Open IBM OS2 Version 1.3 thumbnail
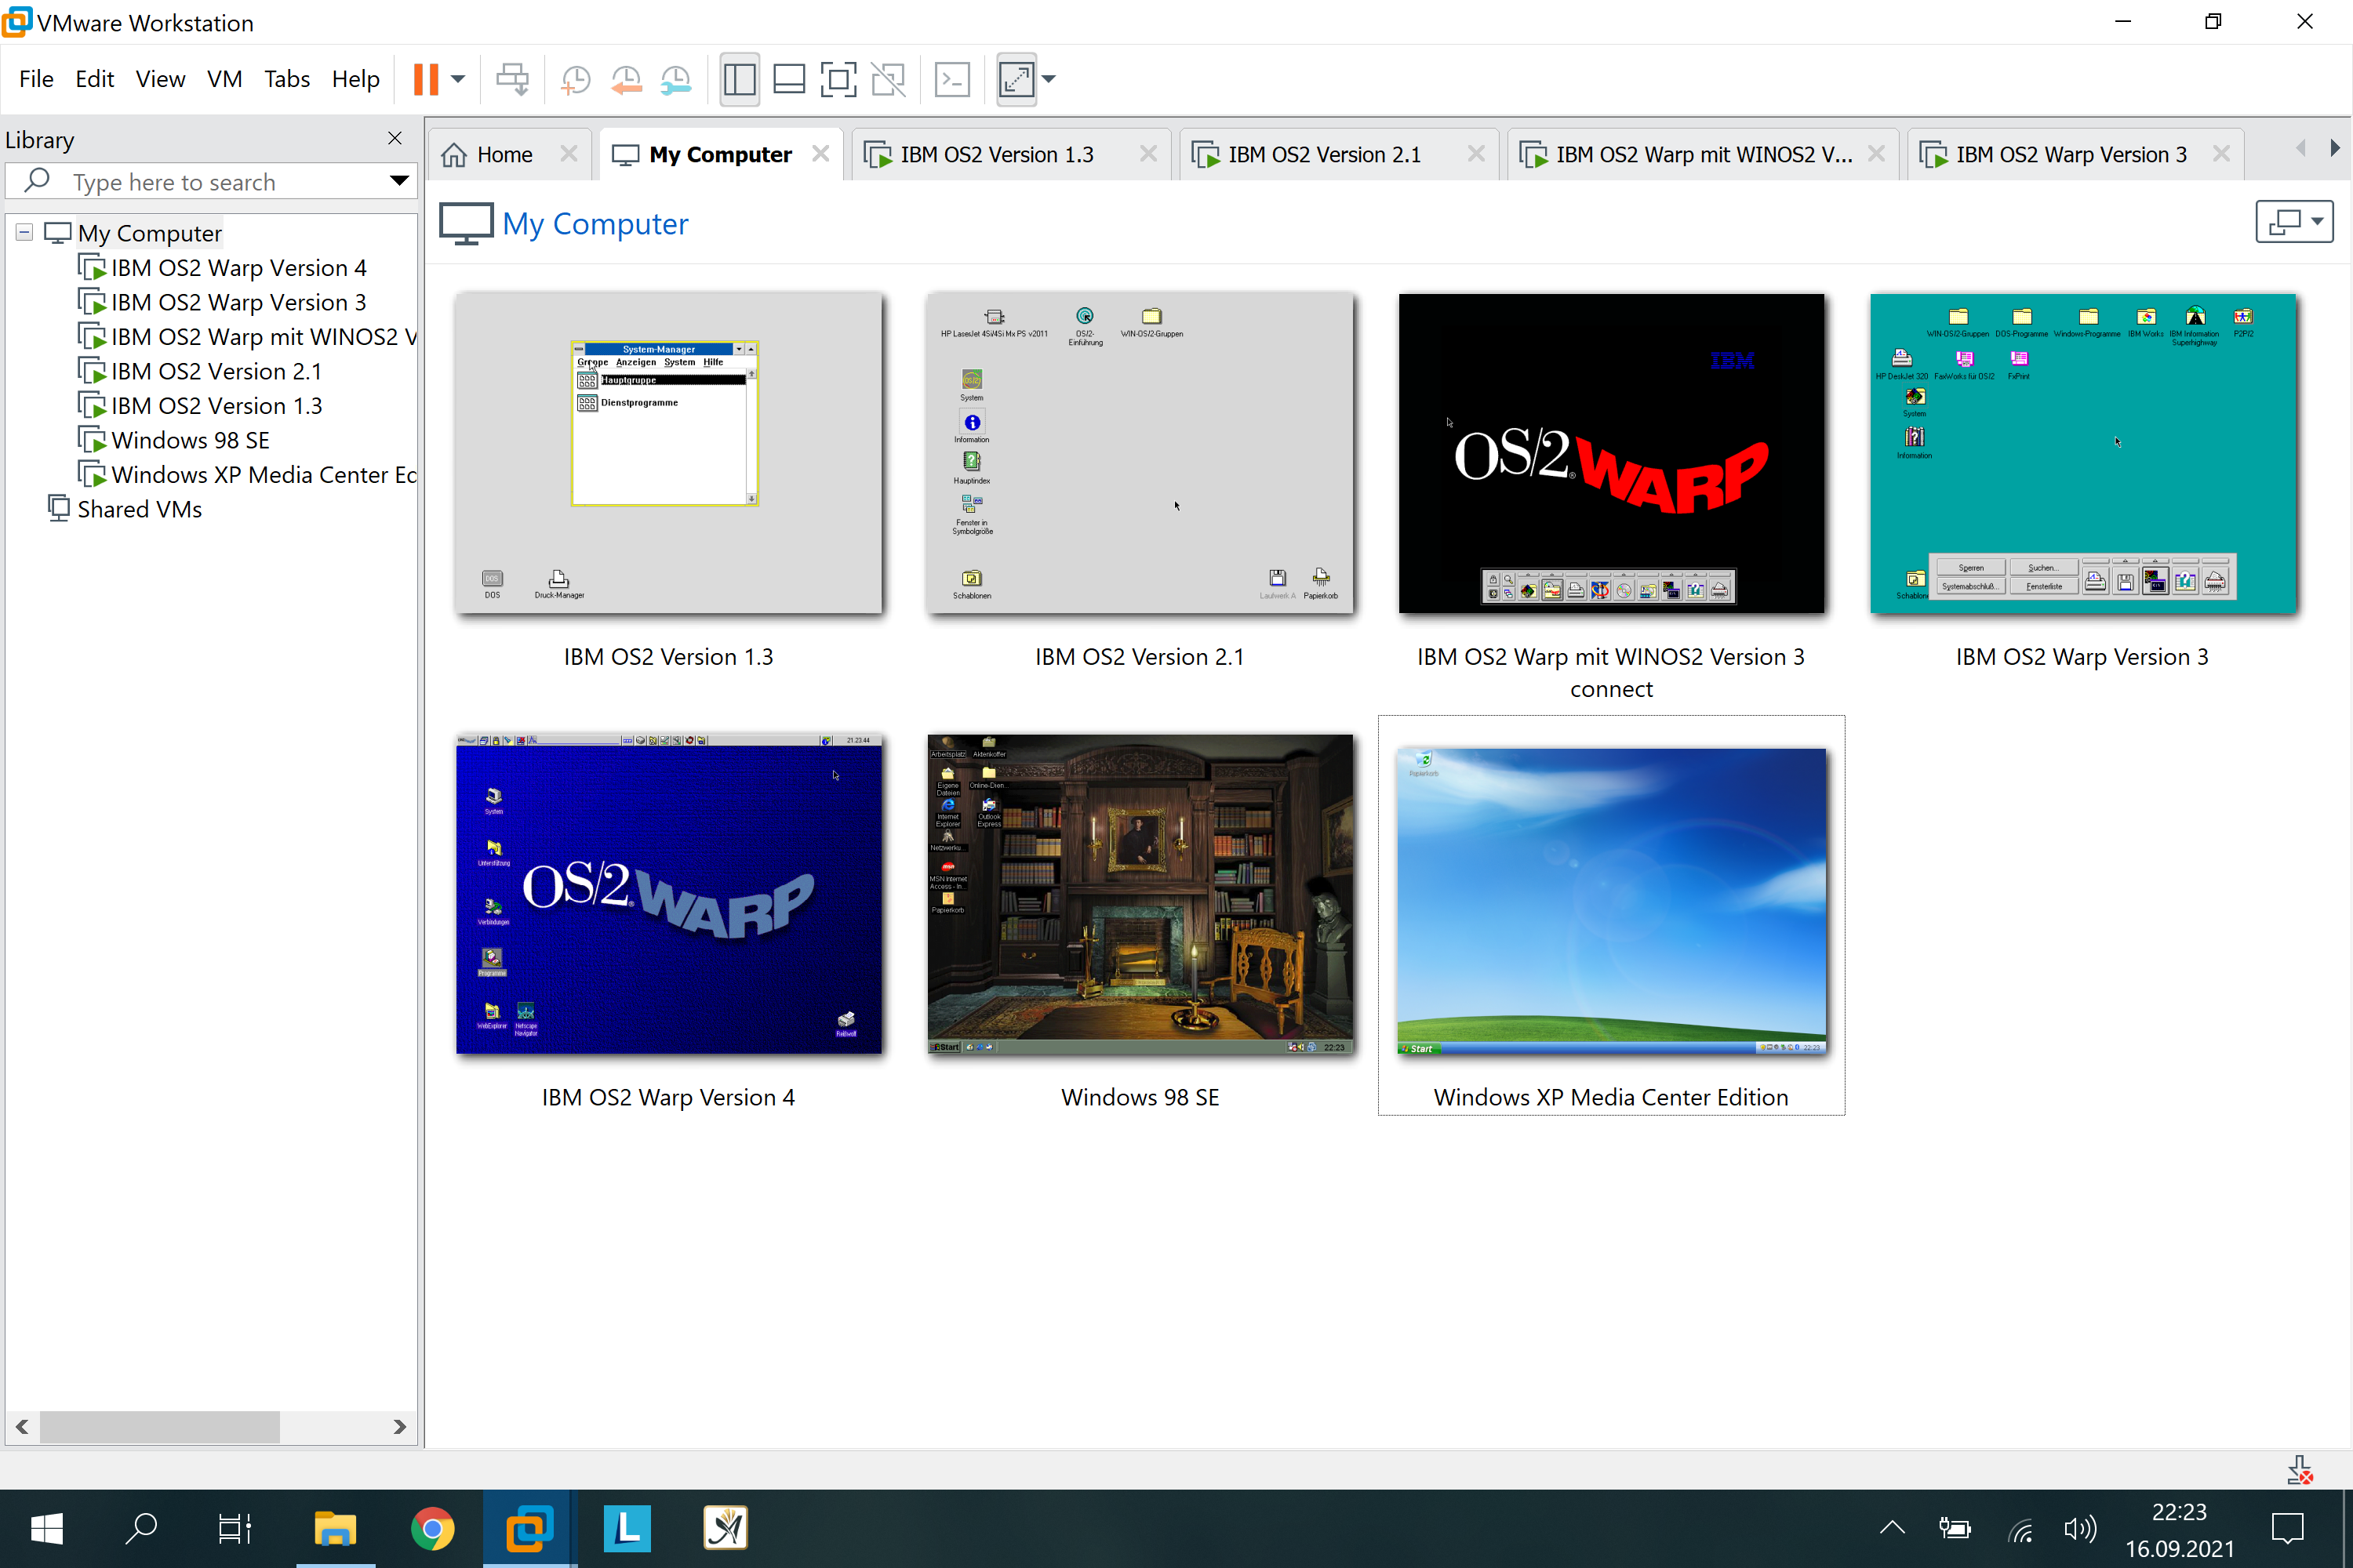The image size is (2353, 1568). (x=668, y=453)
